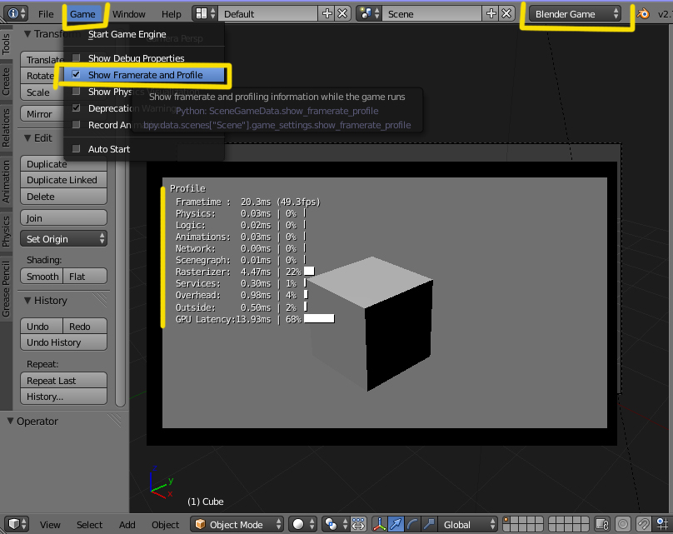Image resolution: width=673 pixels, height=534 pixels.
Task: Toggle the snap magnet icon
Action: (x=643, y=524)
